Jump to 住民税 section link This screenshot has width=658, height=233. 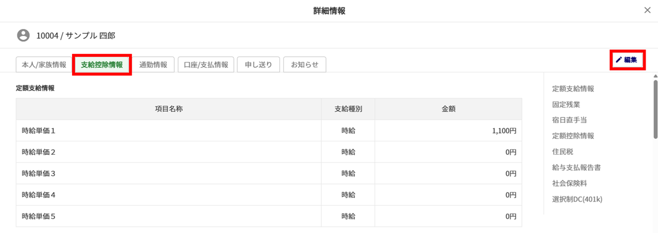coord(562,152)
